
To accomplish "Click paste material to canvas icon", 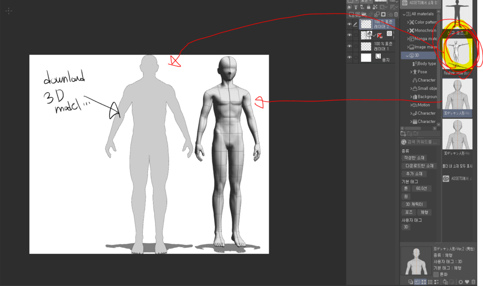I will point(445,281).
